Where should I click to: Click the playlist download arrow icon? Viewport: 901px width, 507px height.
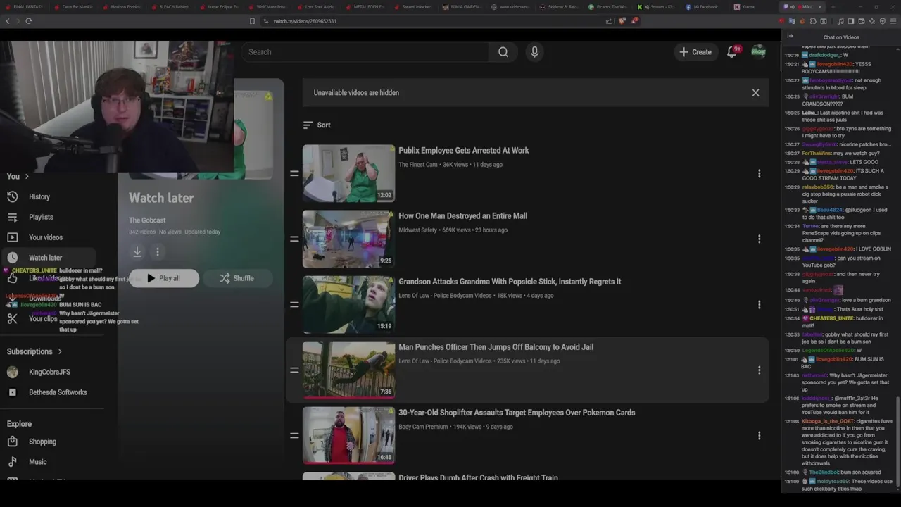(x=137, y=251)
